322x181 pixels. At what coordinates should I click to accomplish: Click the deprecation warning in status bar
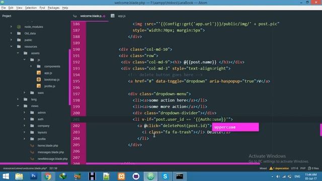[x=279, y=168]
